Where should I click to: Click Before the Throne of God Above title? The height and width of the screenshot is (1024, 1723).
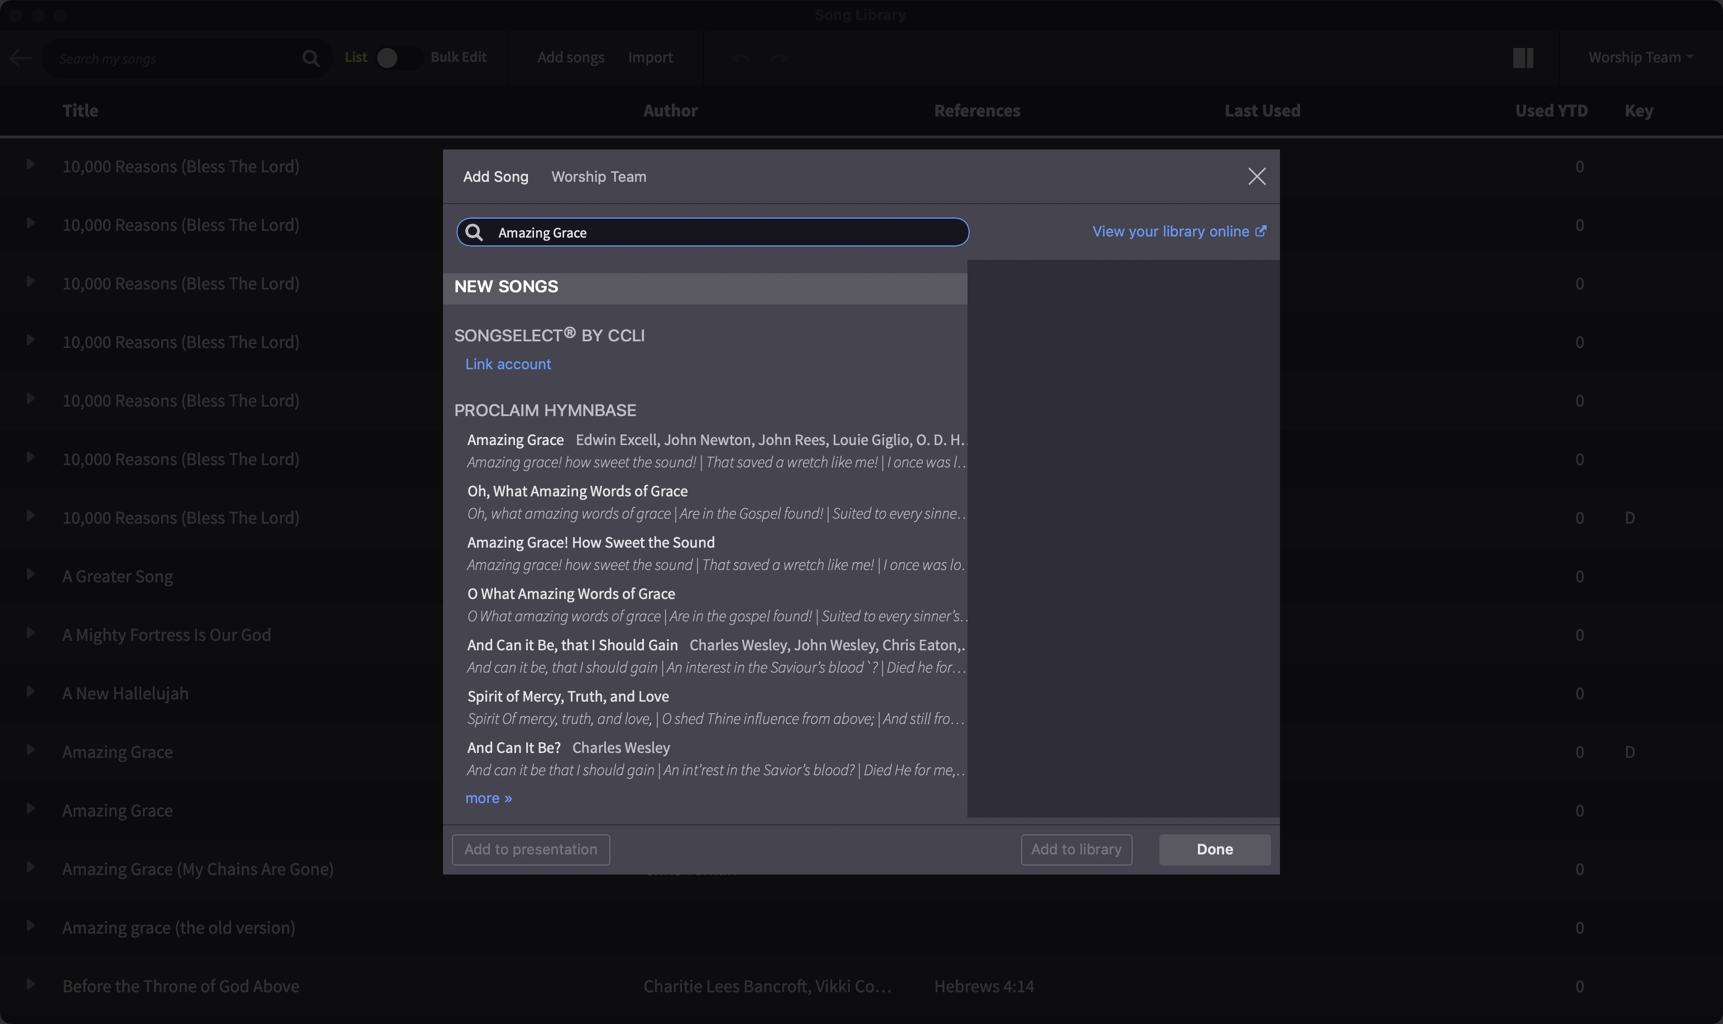(x=180, y=987)
